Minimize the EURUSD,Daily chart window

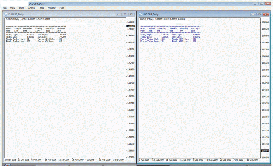pyautogui.click(x=119, y=14)
